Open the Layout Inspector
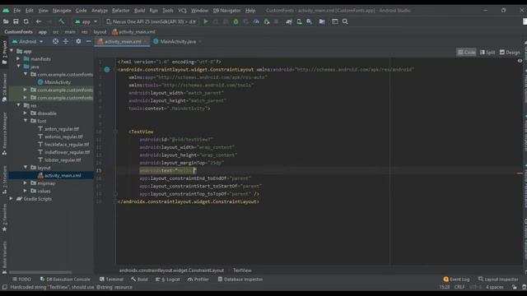Image resolution: width=527 pixels, height=296 pixels. point(498,280)
